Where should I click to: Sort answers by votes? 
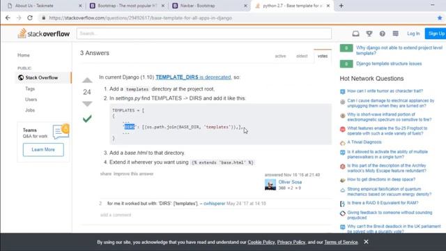(x=323, y=56)
